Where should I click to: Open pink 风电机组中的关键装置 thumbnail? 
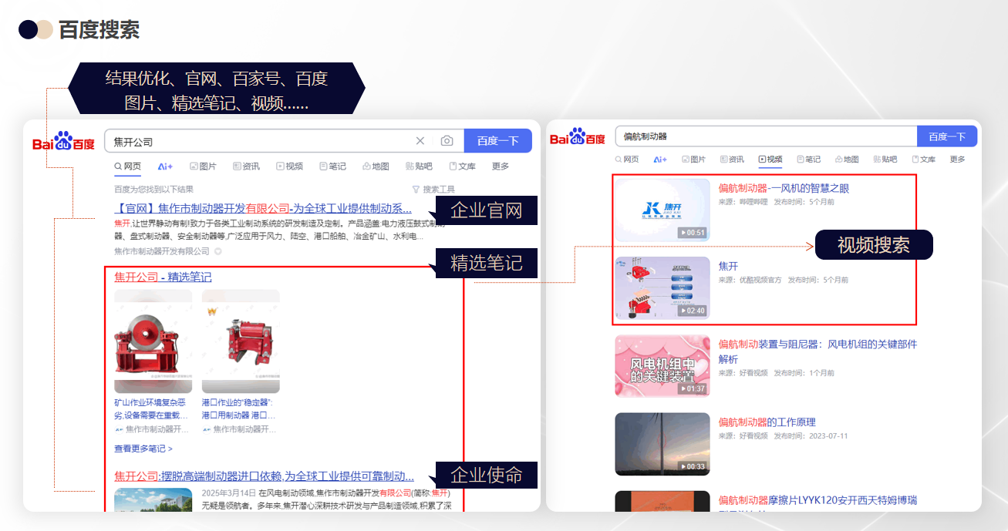[x=662, y=366]
